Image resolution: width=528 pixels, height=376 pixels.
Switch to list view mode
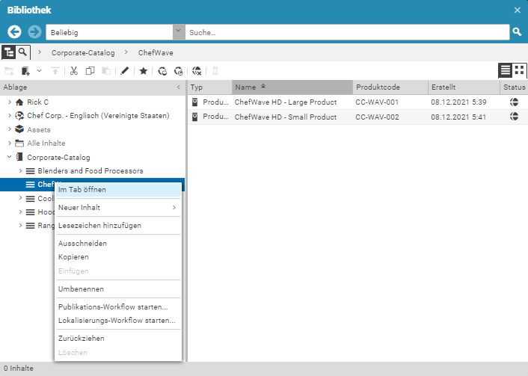(506, 70)
